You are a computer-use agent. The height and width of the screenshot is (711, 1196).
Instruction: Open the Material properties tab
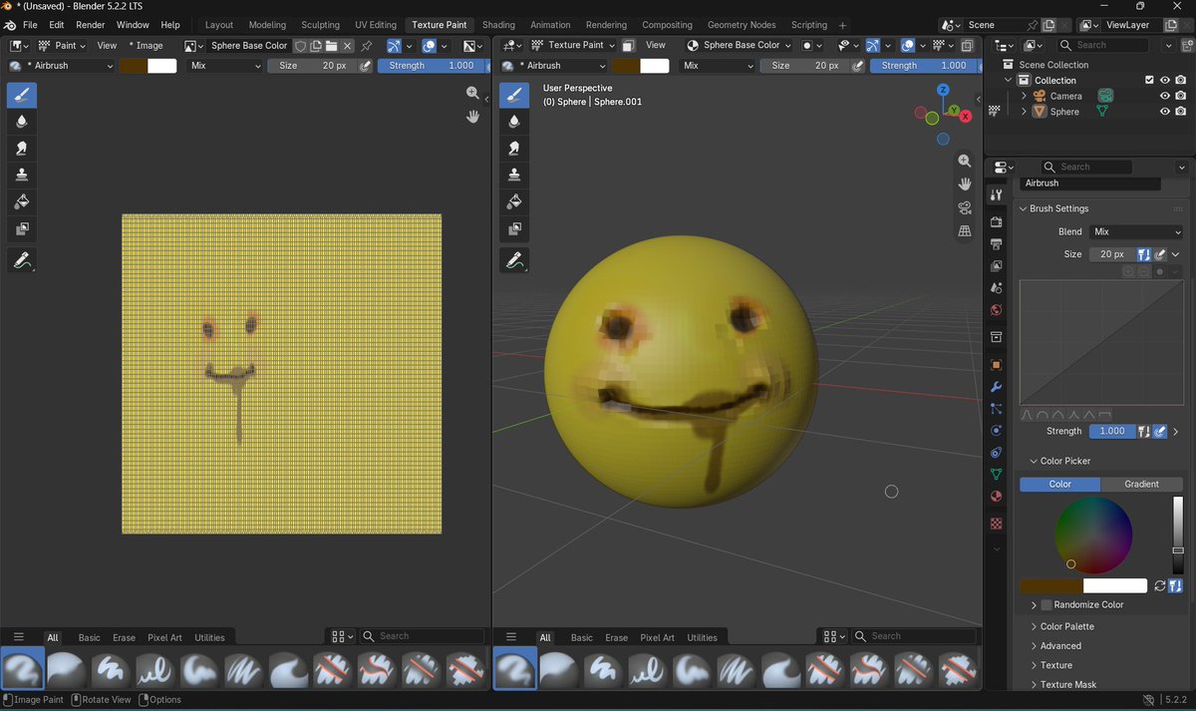point(996,497)
